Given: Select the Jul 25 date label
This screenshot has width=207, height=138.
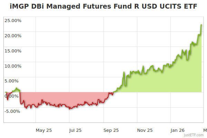Looking at the screenshot, I should [75, 130].
